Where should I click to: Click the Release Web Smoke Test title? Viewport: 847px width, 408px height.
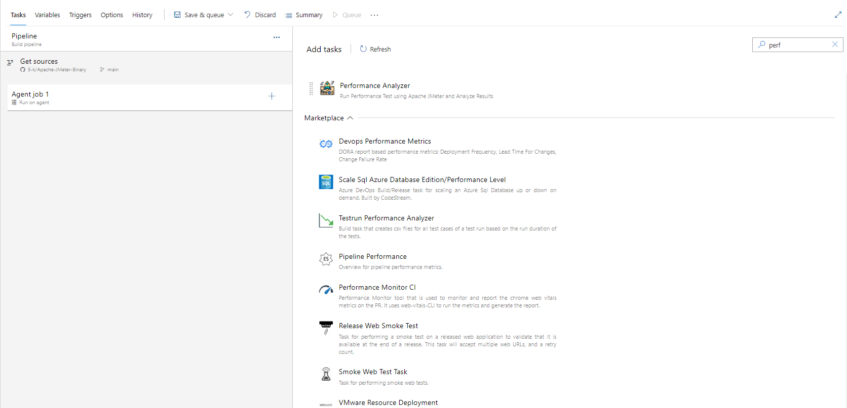[x=378, y=326]
